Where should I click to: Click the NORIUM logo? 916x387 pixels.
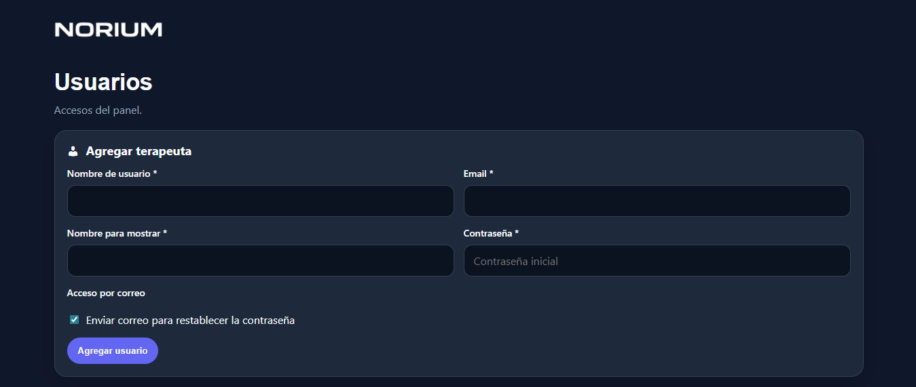click(x=108, y=29)
